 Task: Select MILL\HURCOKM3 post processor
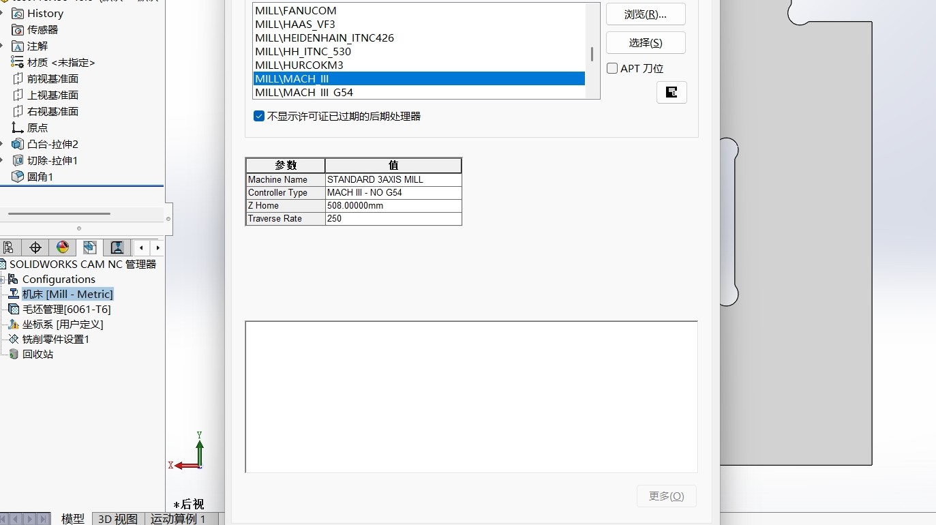[419, 65]
